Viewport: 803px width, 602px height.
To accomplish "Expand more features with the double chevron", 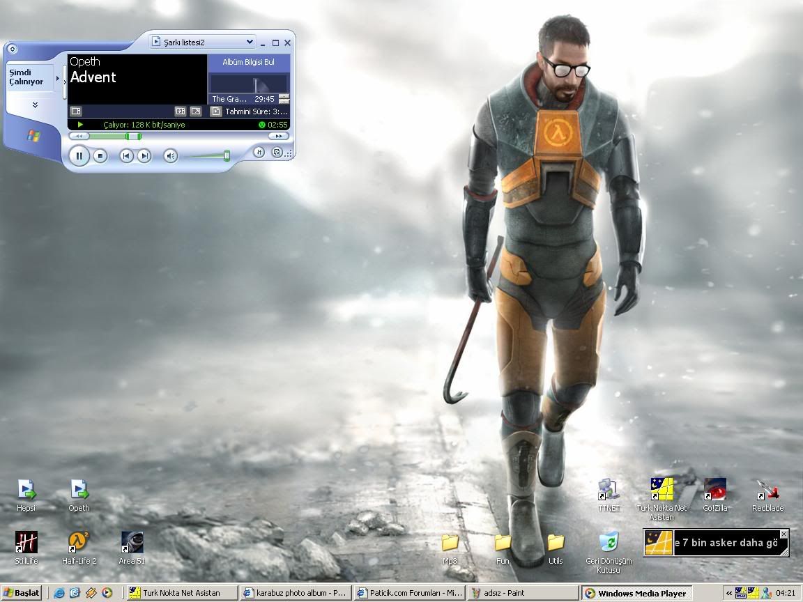I will (x=35, y=105).
